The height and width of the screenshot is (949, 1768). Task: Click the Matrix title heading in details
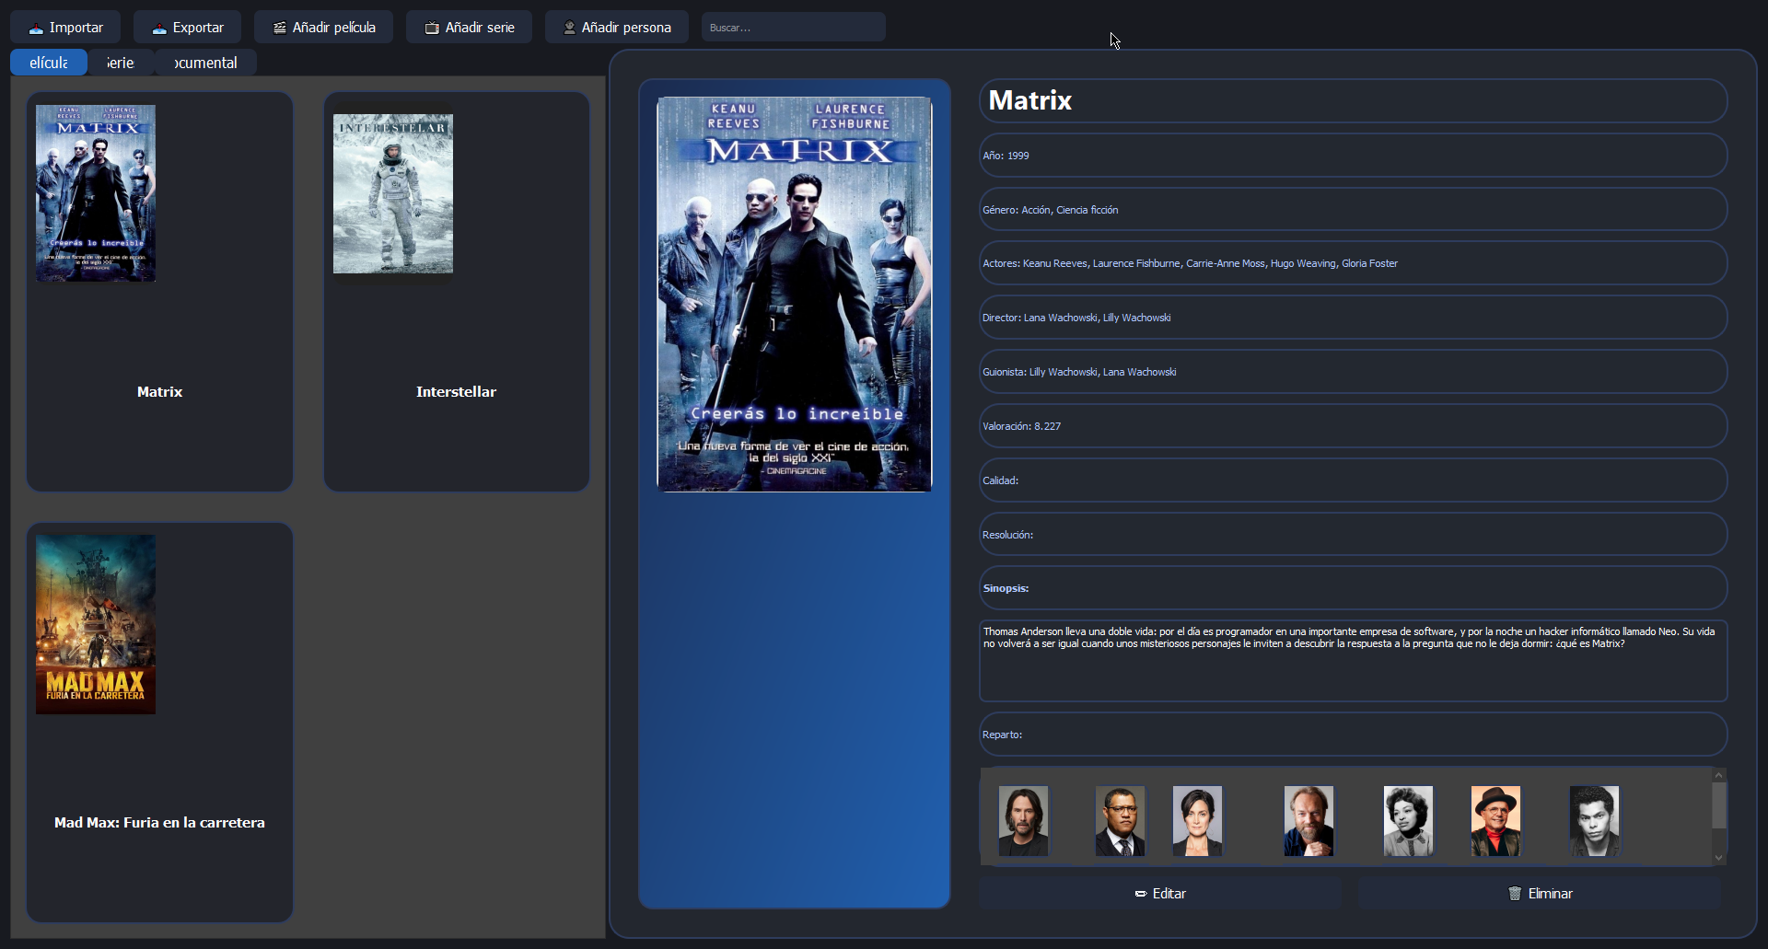pyautogui.click(x=1029, y=100)
